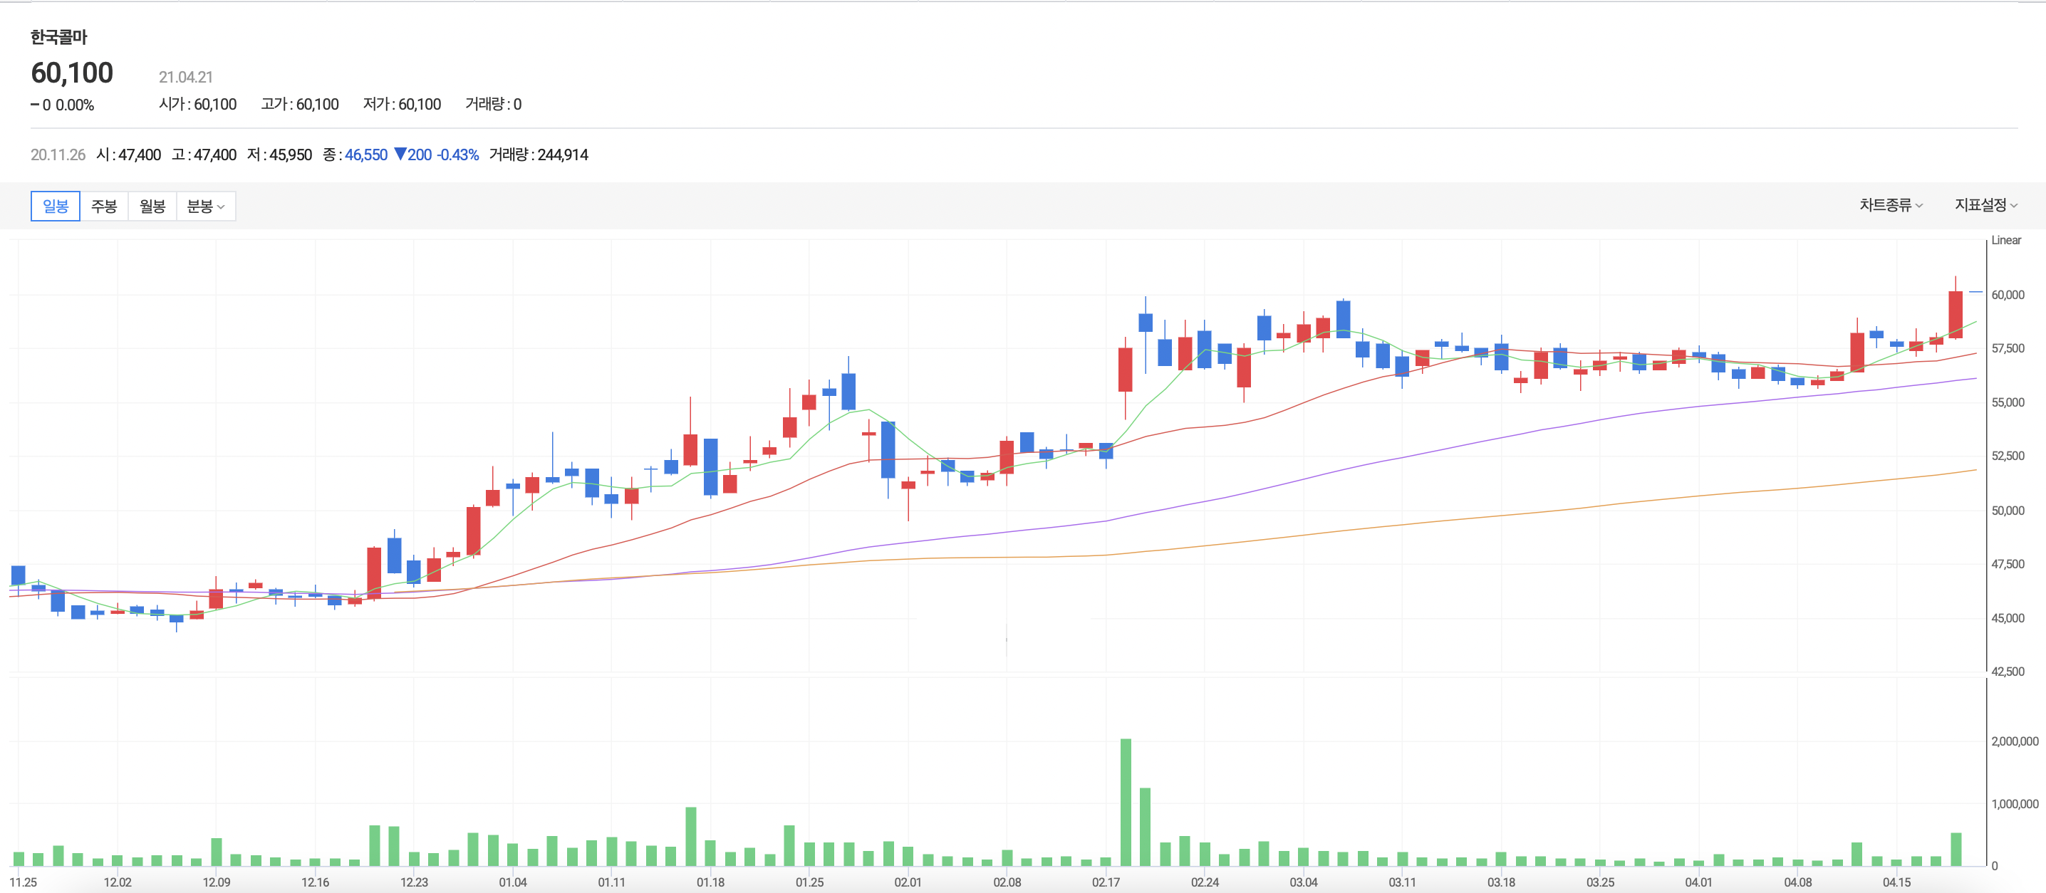The width and height of the screenshot is (2046, 893).
Task: Click the 21.04.21 date text
Action: click(186, 77)
